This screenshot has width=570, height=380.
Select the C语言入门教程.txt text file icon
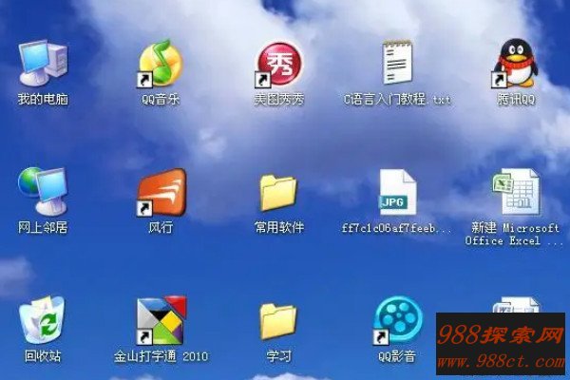[398, 64]
